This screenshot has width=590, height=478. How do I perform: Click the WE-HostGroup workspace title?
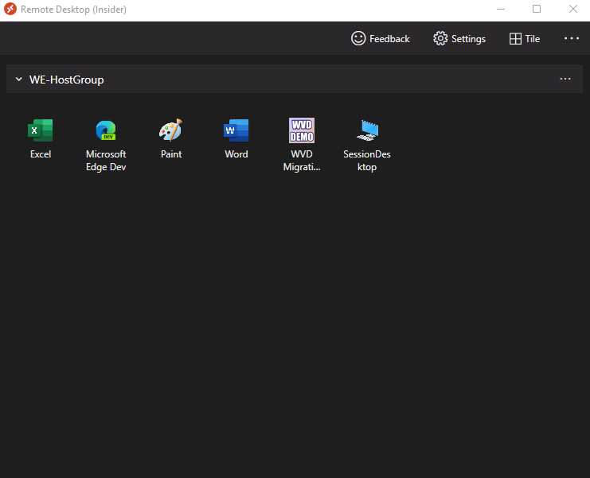[x=67, y=80]
